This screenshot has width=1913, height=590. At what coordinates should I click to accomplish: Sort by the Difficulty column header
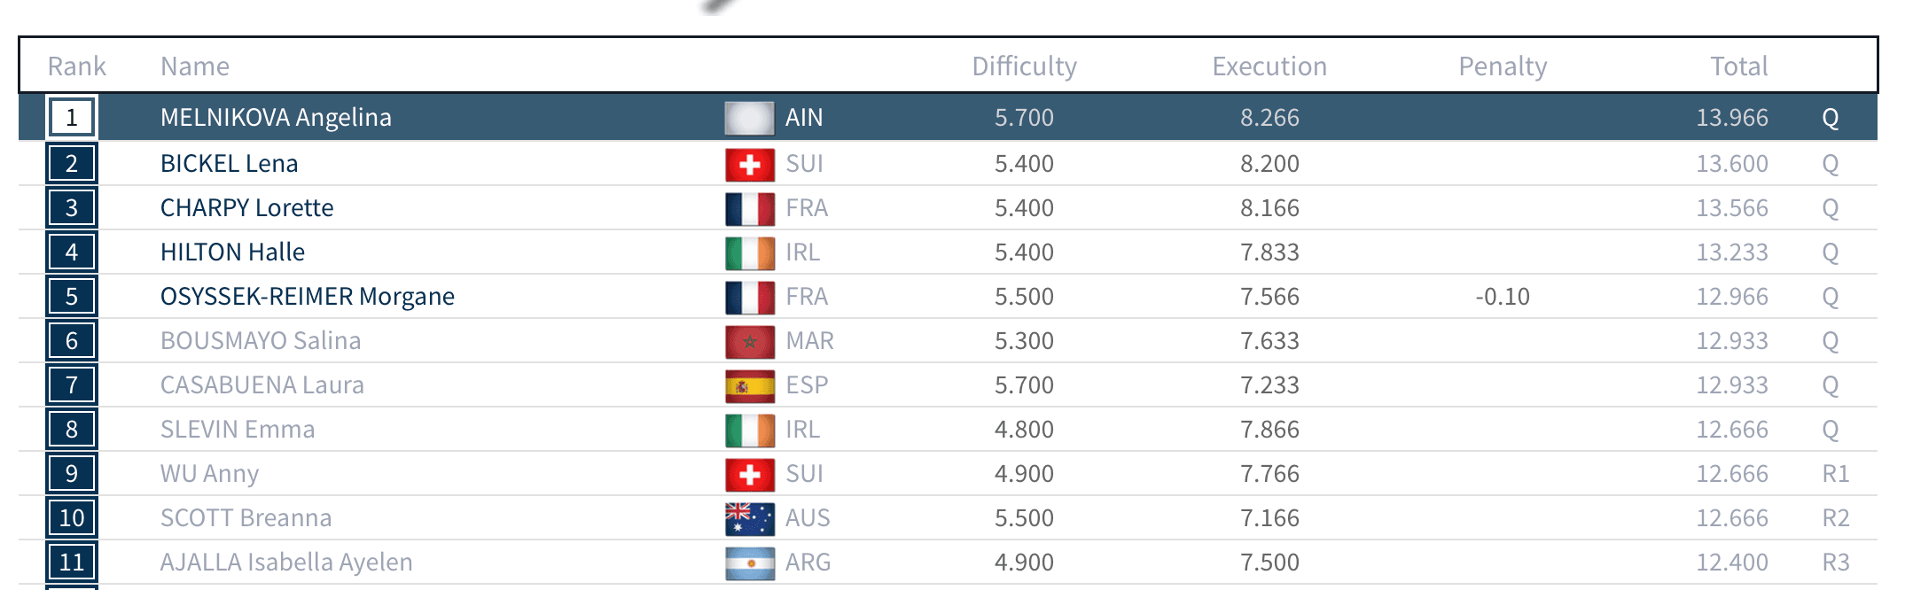1024,66
